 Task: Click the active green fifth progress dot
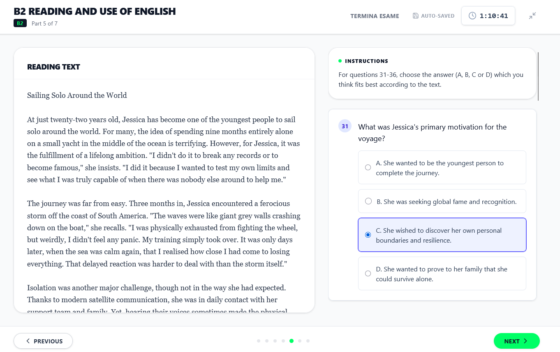tap(292, 341)
